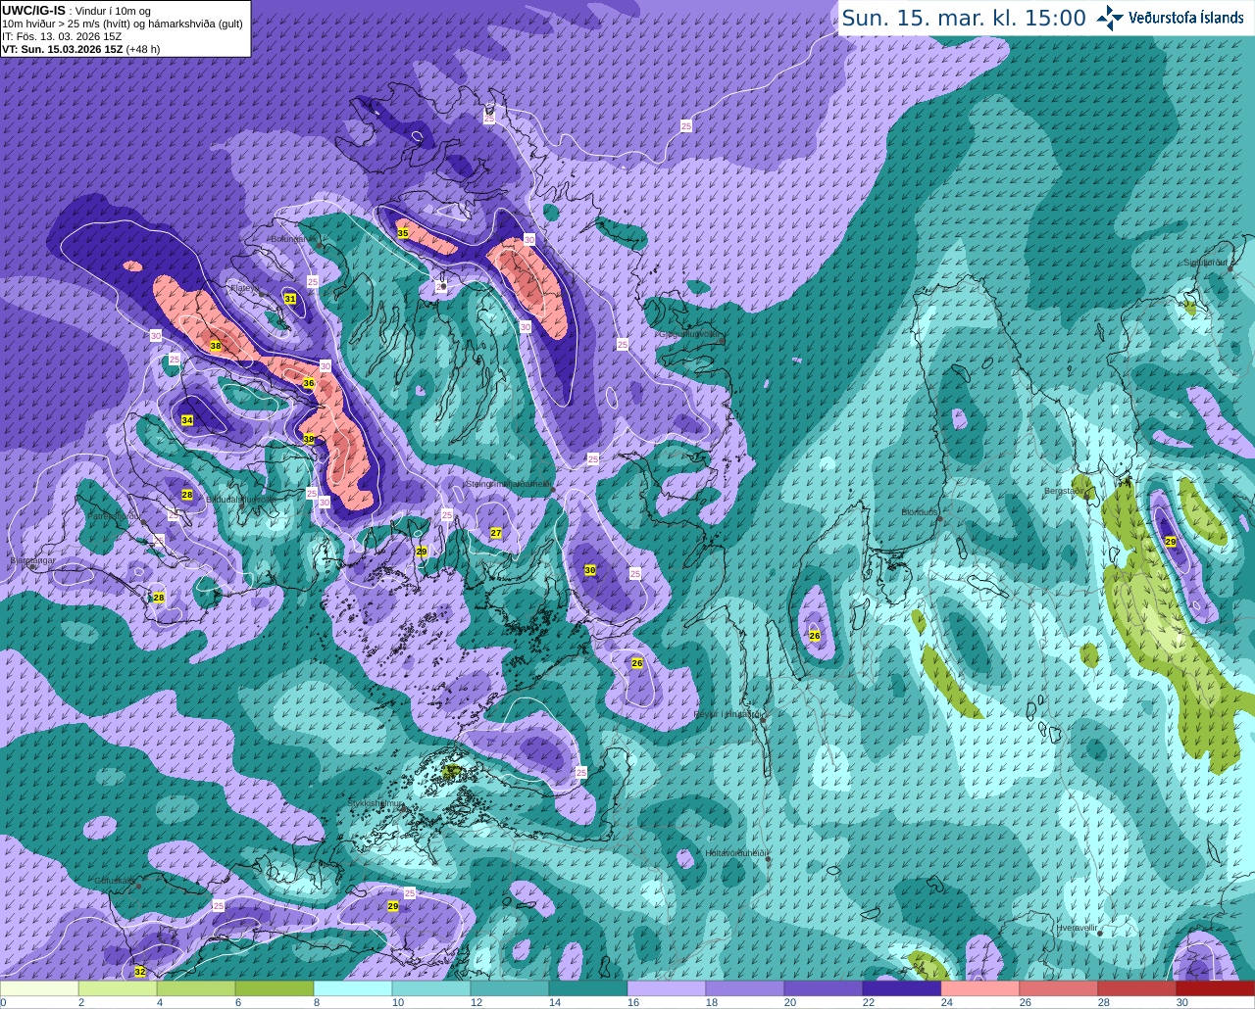Image resolution: width=1255 pixels, height=1009 pixels.
Task: Click the yellow 27 gust label
Action: coord(496,533)
